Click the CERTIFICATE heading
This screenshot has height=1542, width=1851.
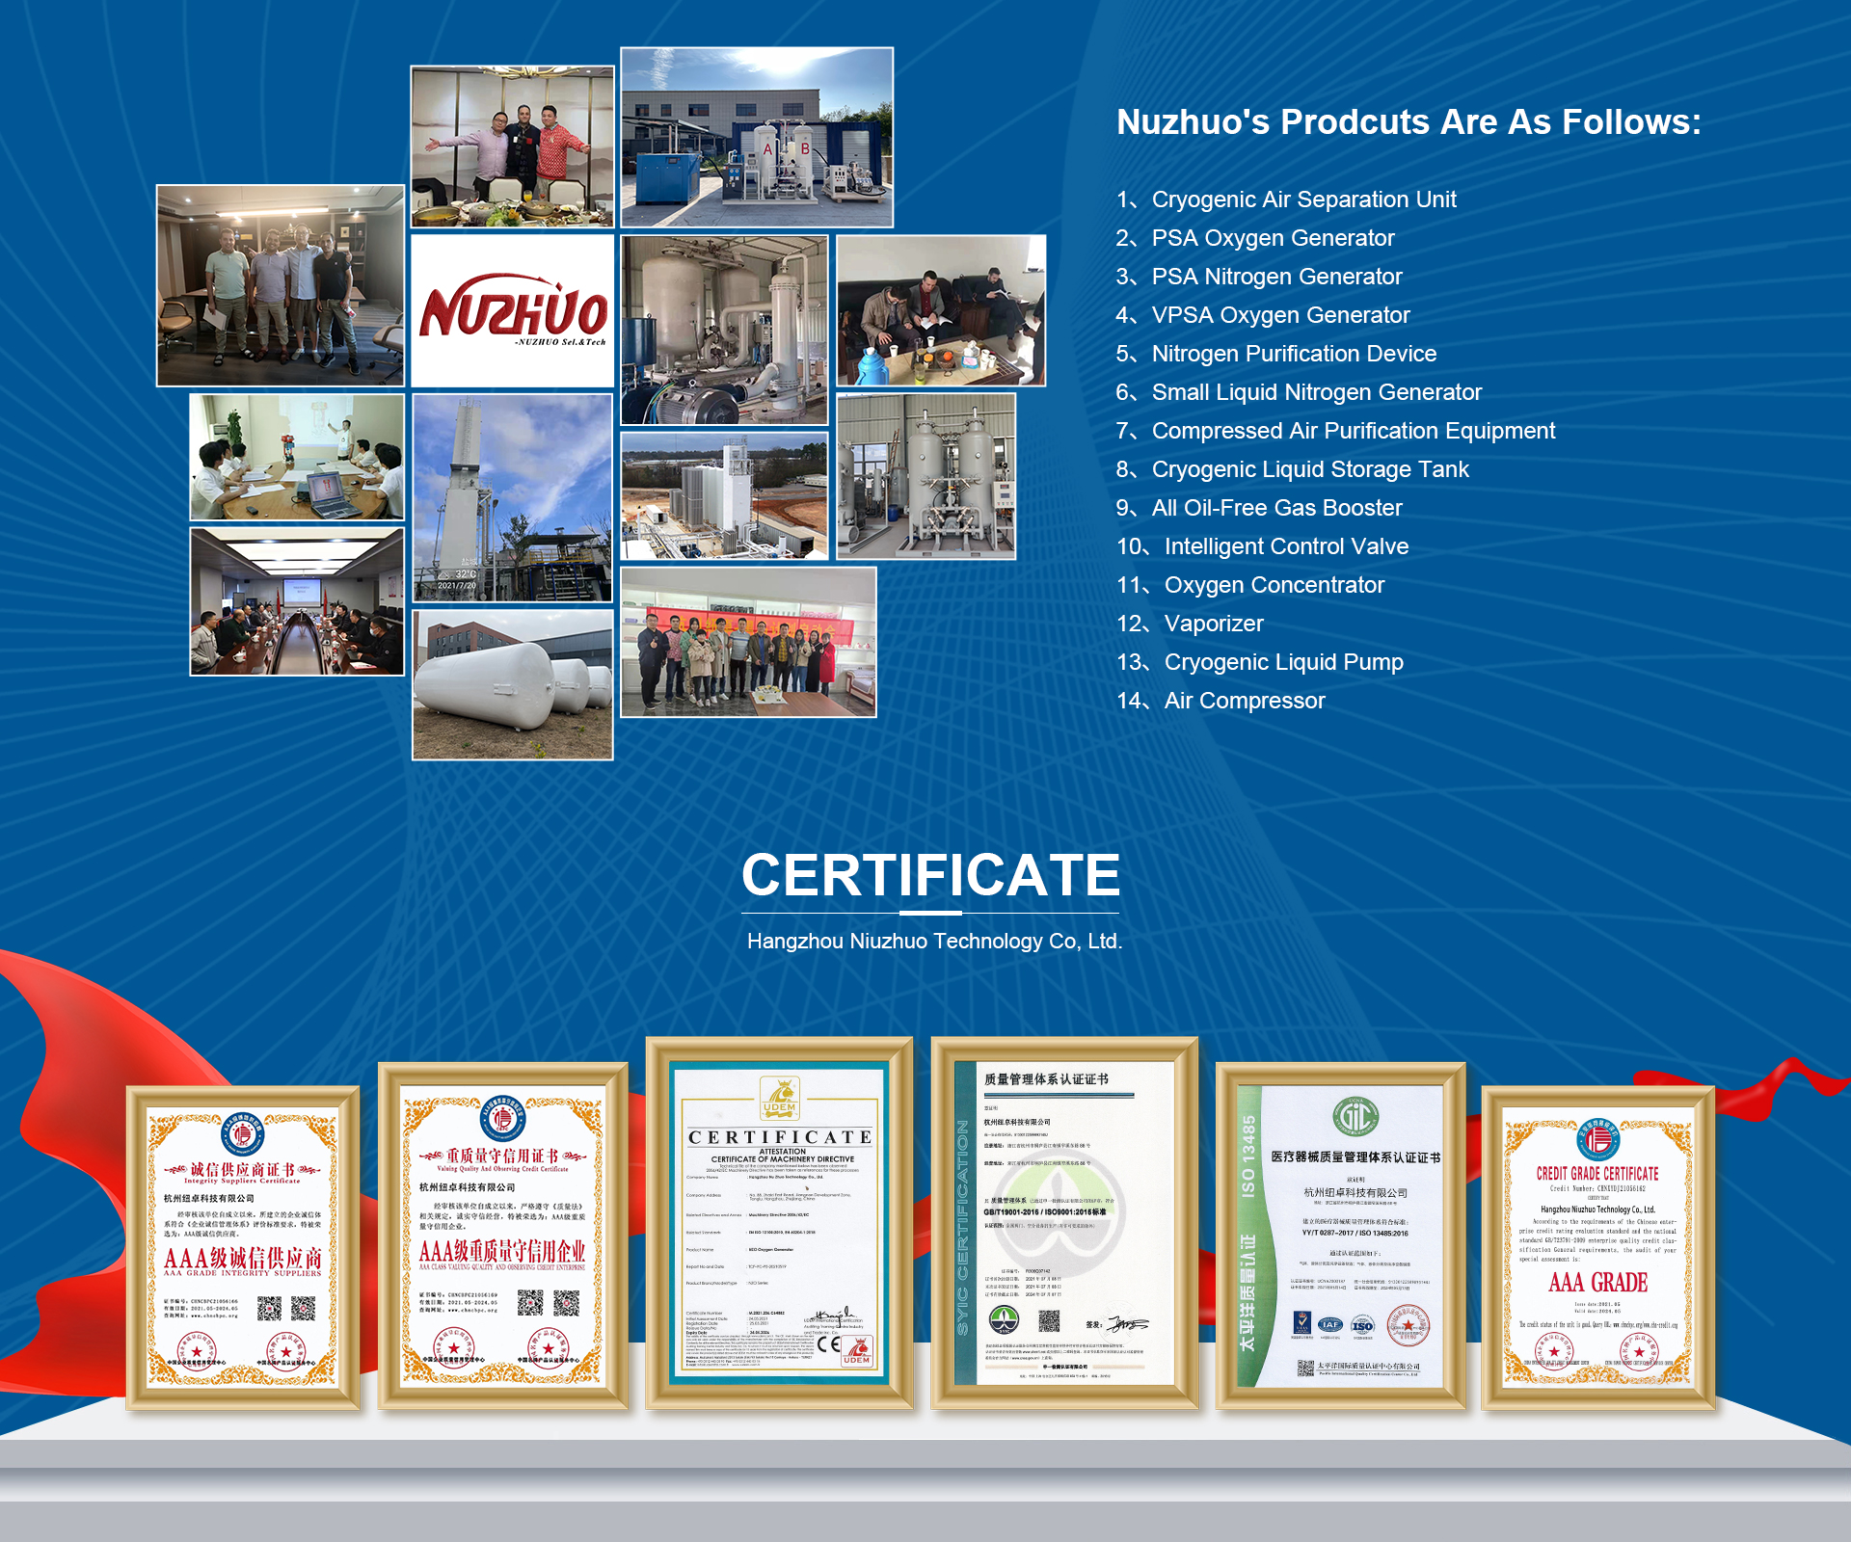click(x=930, y=875)
